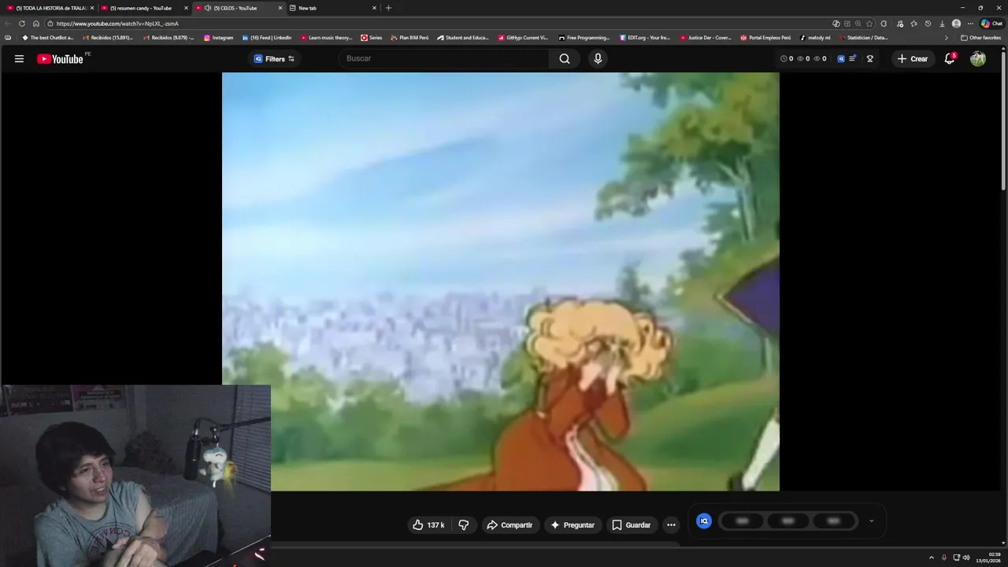1008x567 pixels.
Task: Open browser history clock icon
Action: 928,24
